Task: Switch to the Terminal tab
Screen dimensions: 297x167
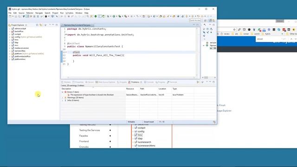Action: pyautogui.click(x=172, y=82)
